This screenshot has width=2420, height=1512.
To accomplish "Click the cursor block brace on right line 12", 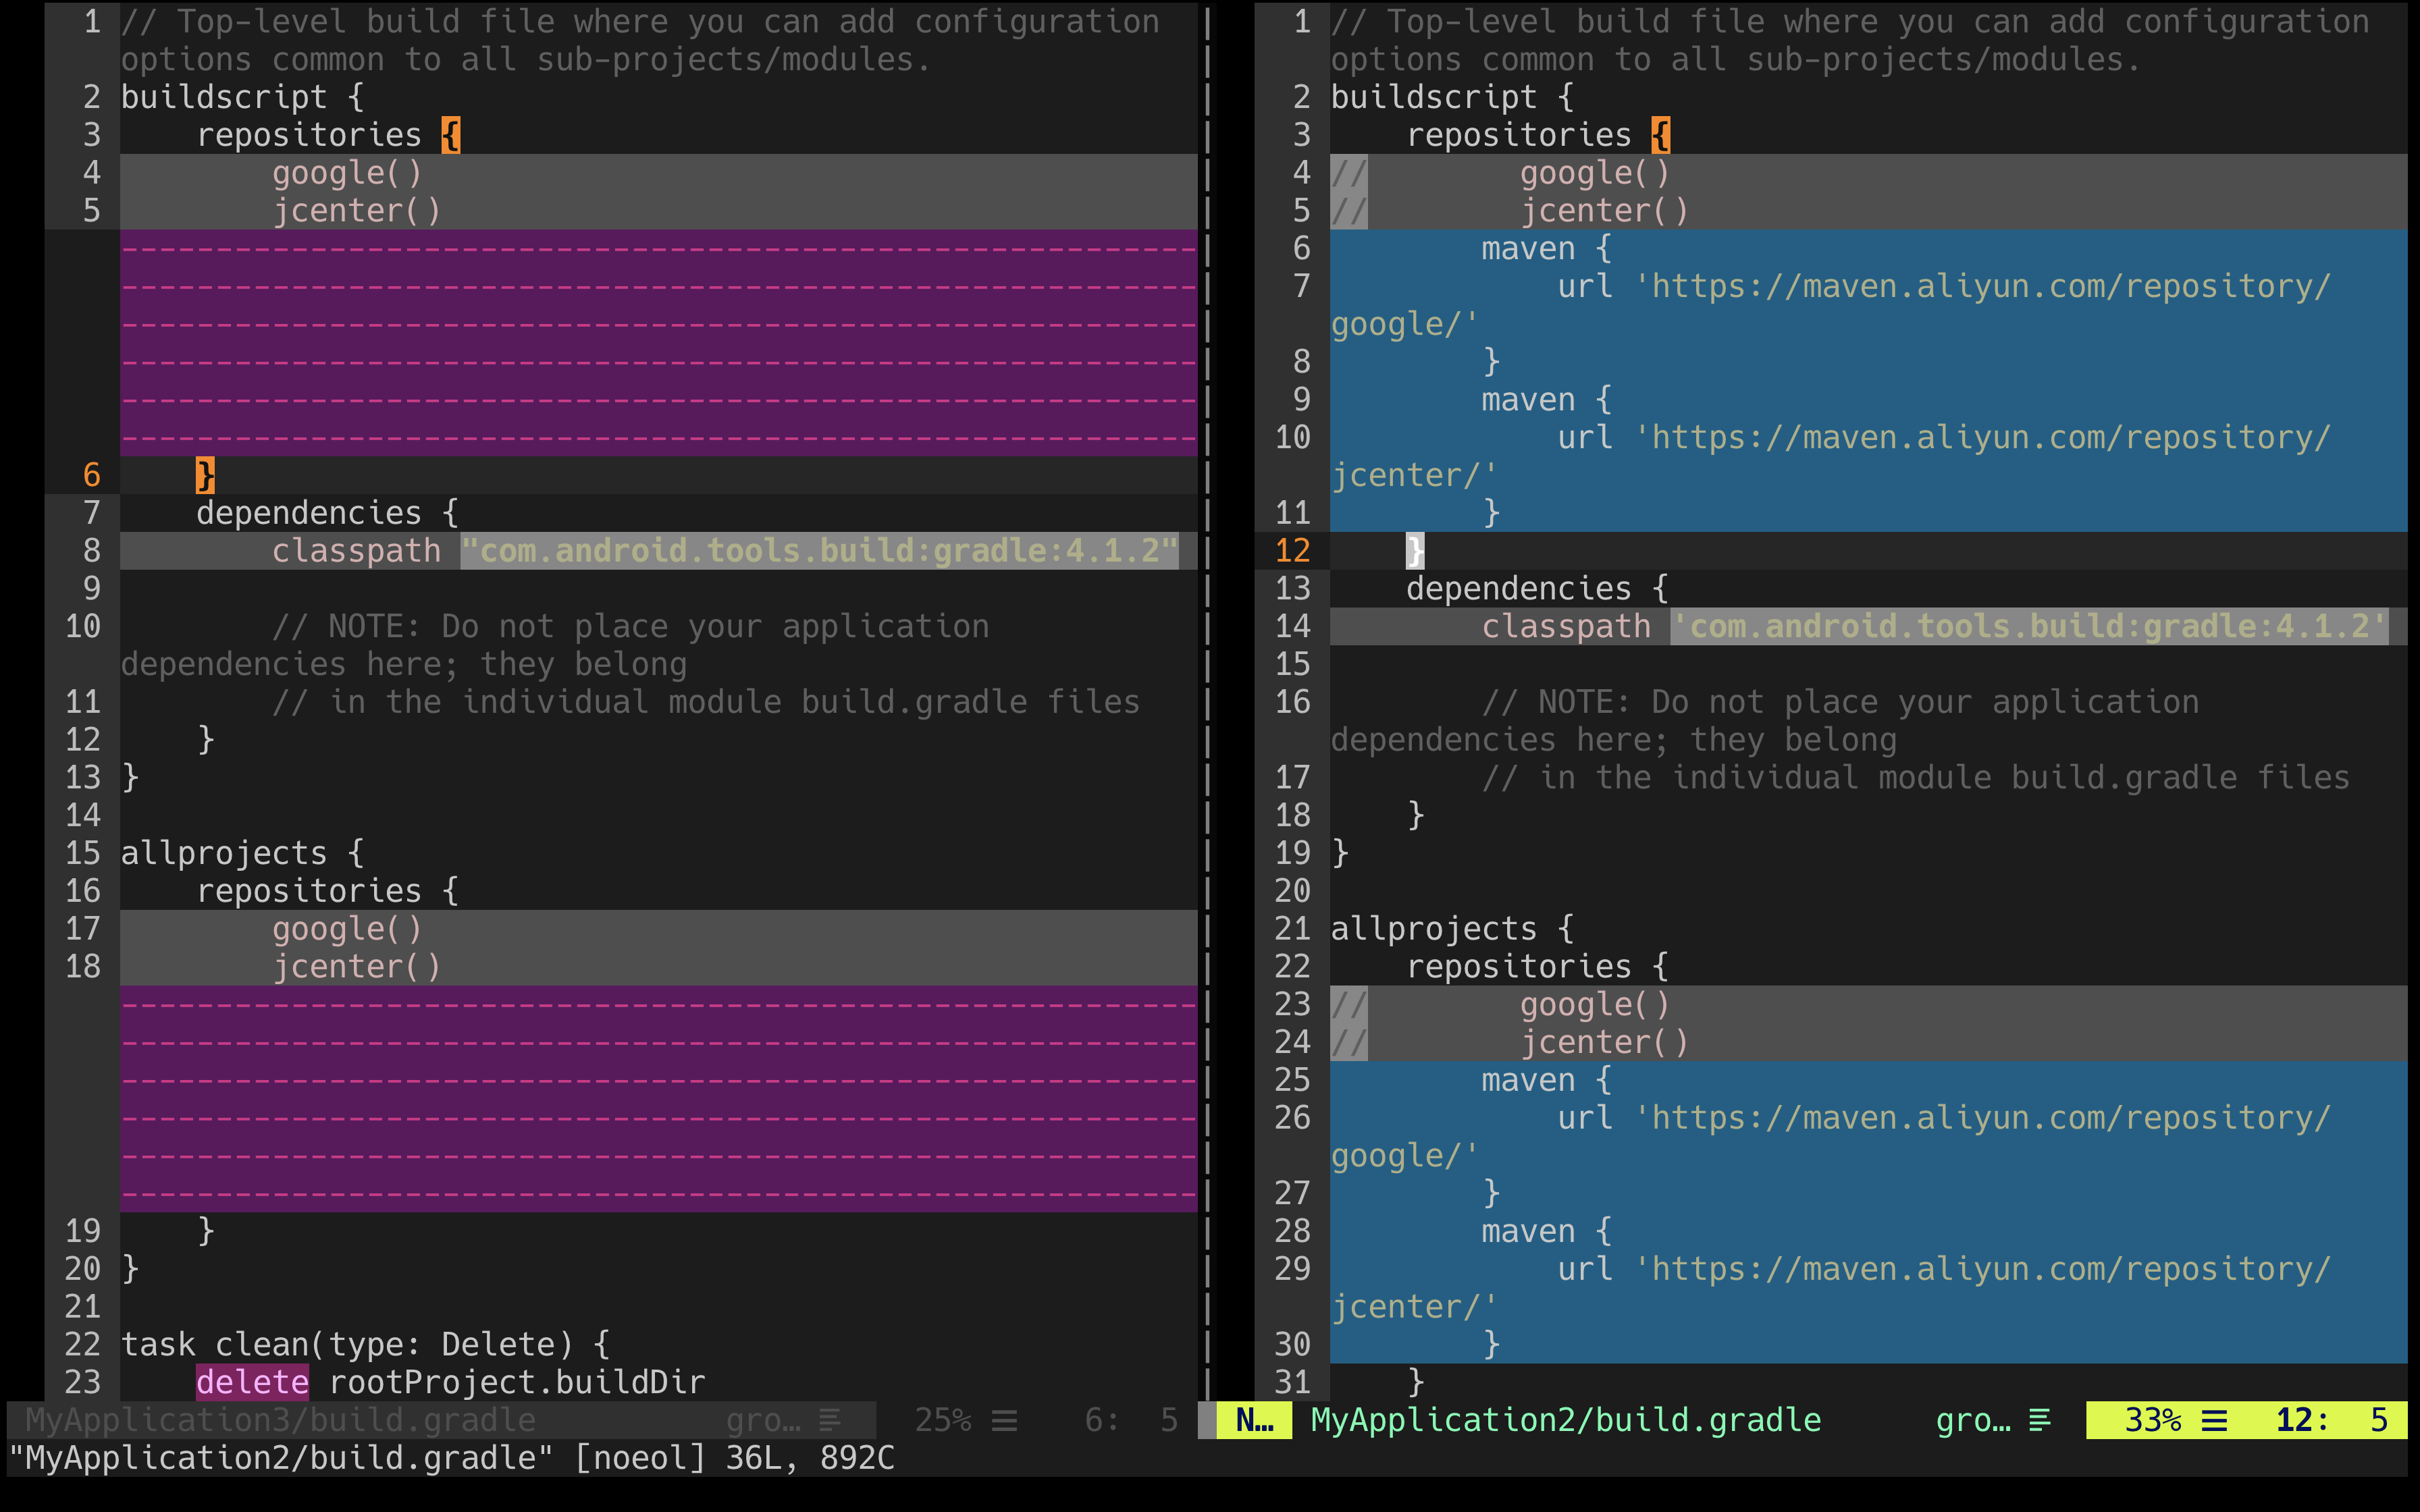I will (x=1415, y=551).
